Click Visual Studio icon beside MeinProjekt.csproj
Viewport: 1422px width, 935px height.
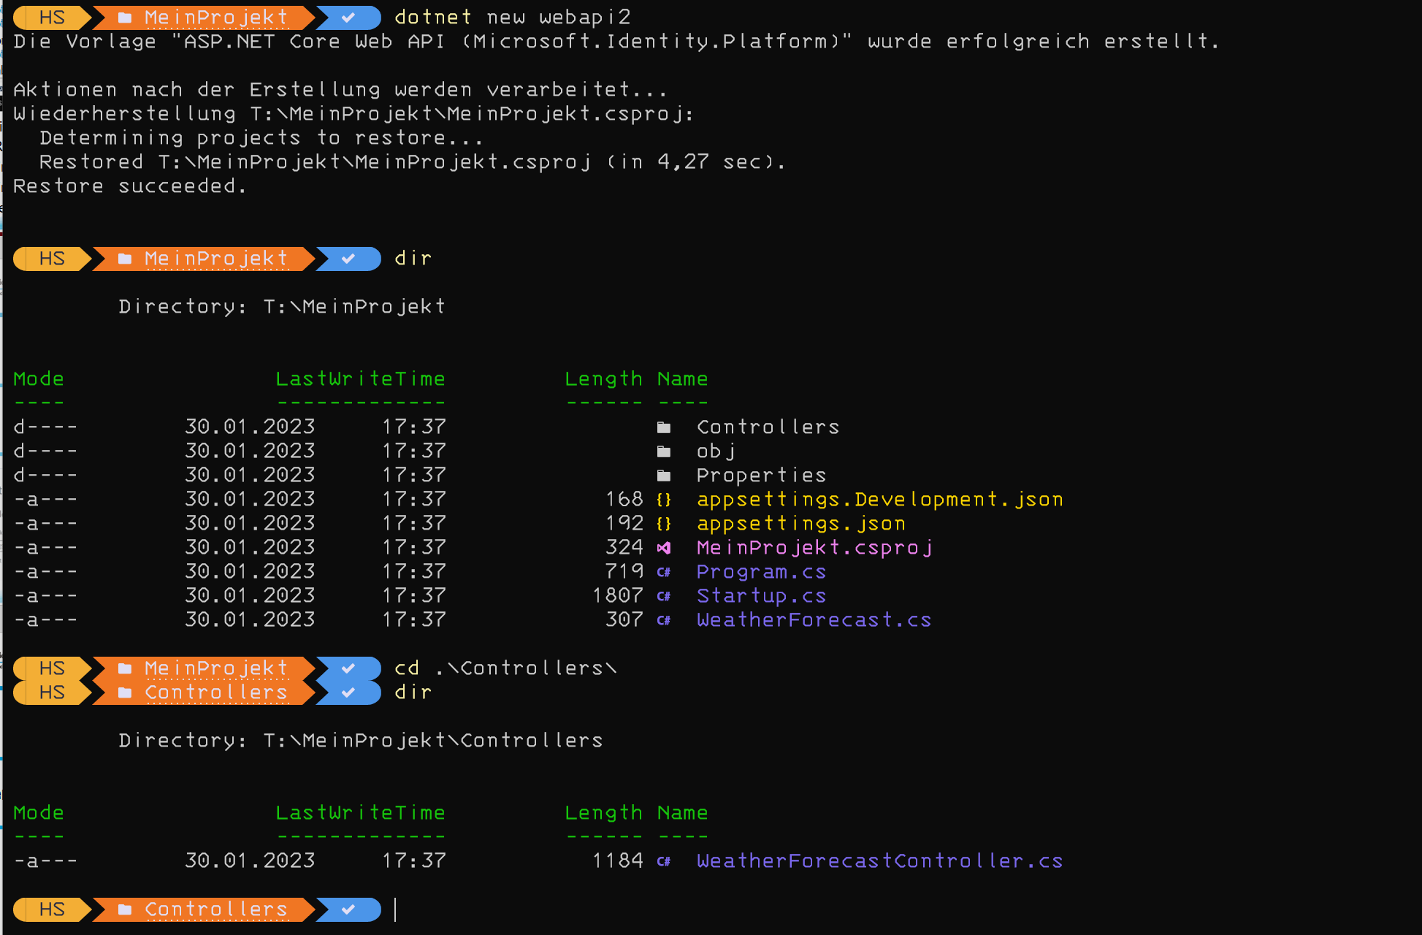coord(663,548)
